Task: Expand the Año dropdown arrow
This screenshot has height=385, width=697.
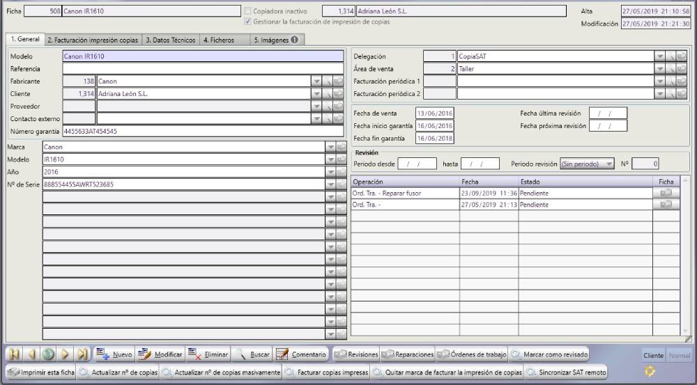Action: point(330,172)
